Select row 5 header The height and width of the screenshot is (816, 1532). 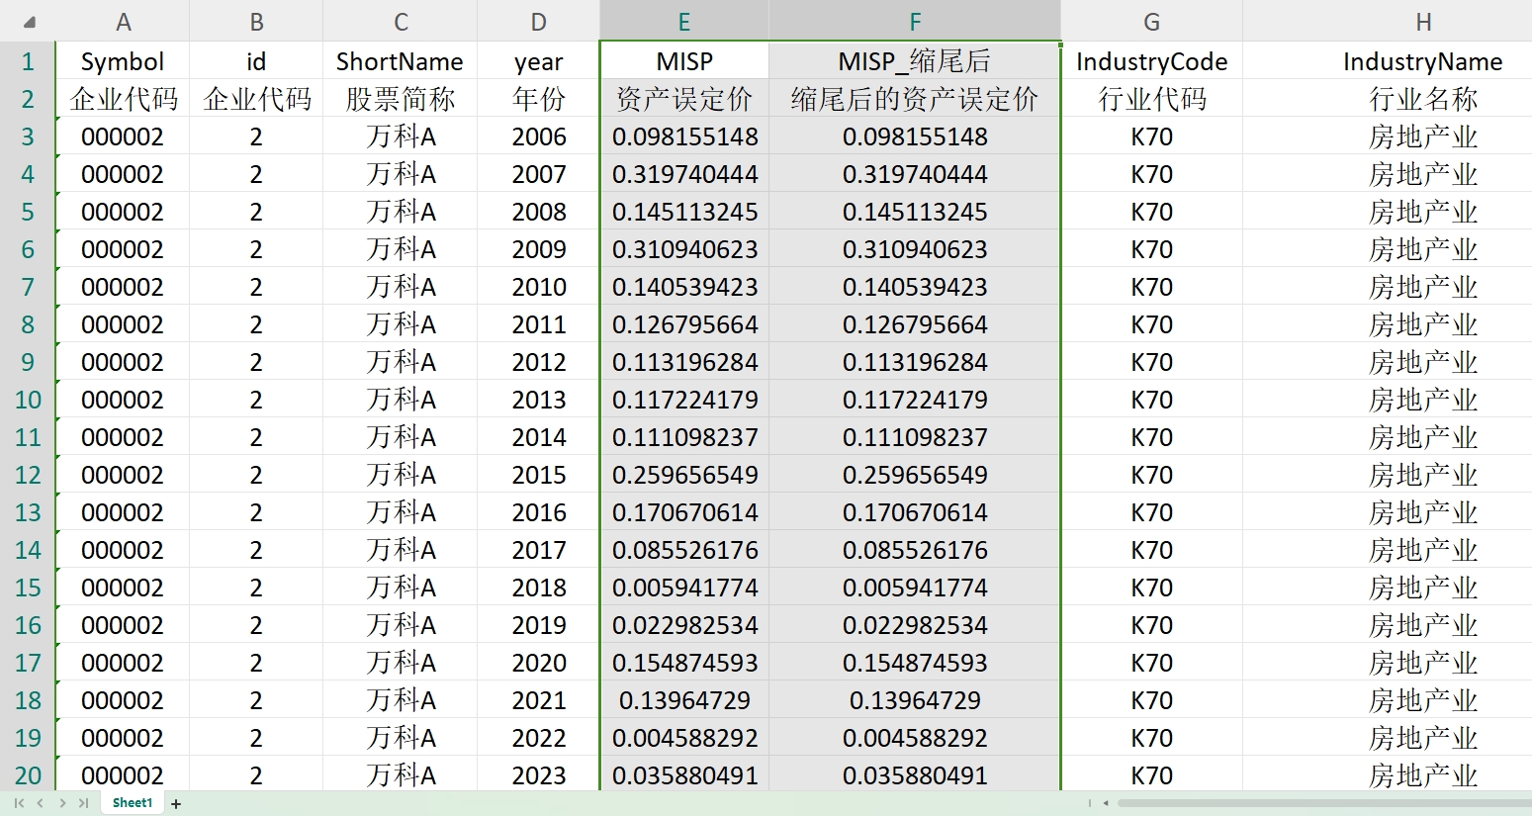28,212
